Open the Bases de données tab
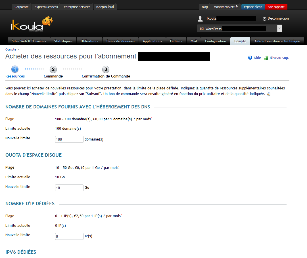The width and height of the screenshot is (307, 258). click(120, 41)
